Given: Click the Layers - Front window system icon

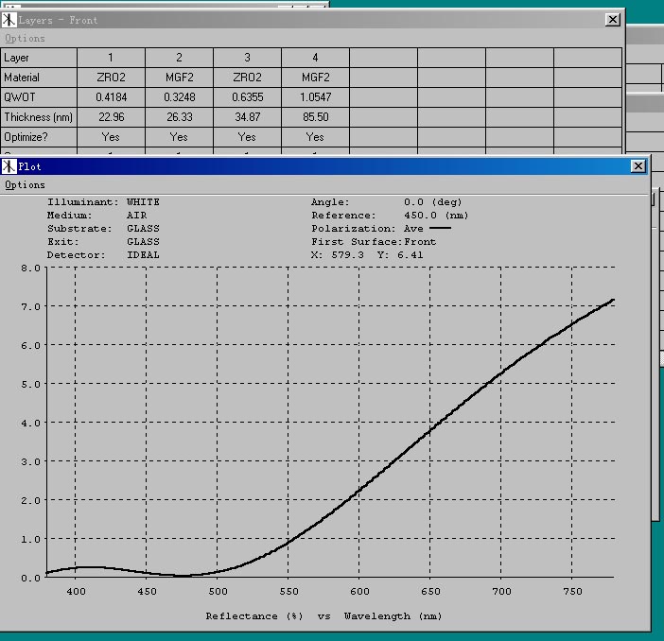Looking at the screenshot, I should coord(9,20).
